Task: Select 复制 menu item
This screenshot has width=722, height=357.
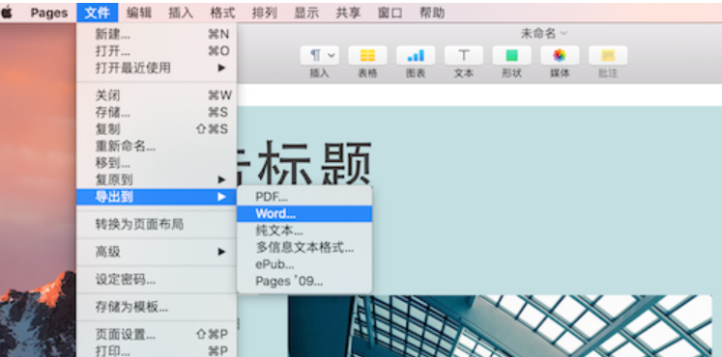Action: tap(157, 129)
